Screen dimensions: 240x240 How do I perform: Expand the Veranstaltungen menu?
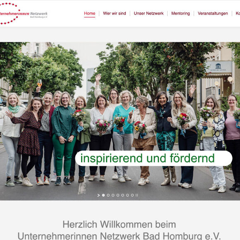point(213,14)
